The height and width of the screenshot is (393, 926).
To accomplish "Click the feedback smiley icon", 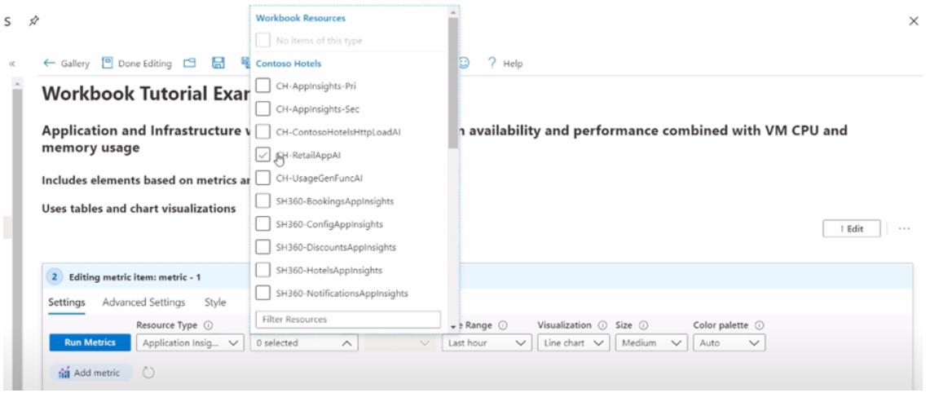I will (464, 63).
